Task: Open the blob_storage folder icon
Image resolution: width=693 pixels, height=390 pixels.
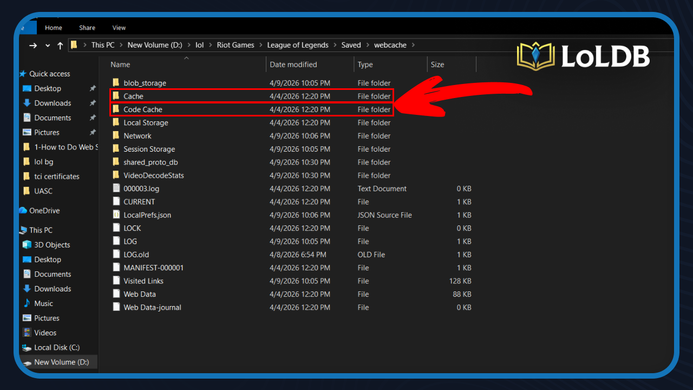Action: point(116,82)
